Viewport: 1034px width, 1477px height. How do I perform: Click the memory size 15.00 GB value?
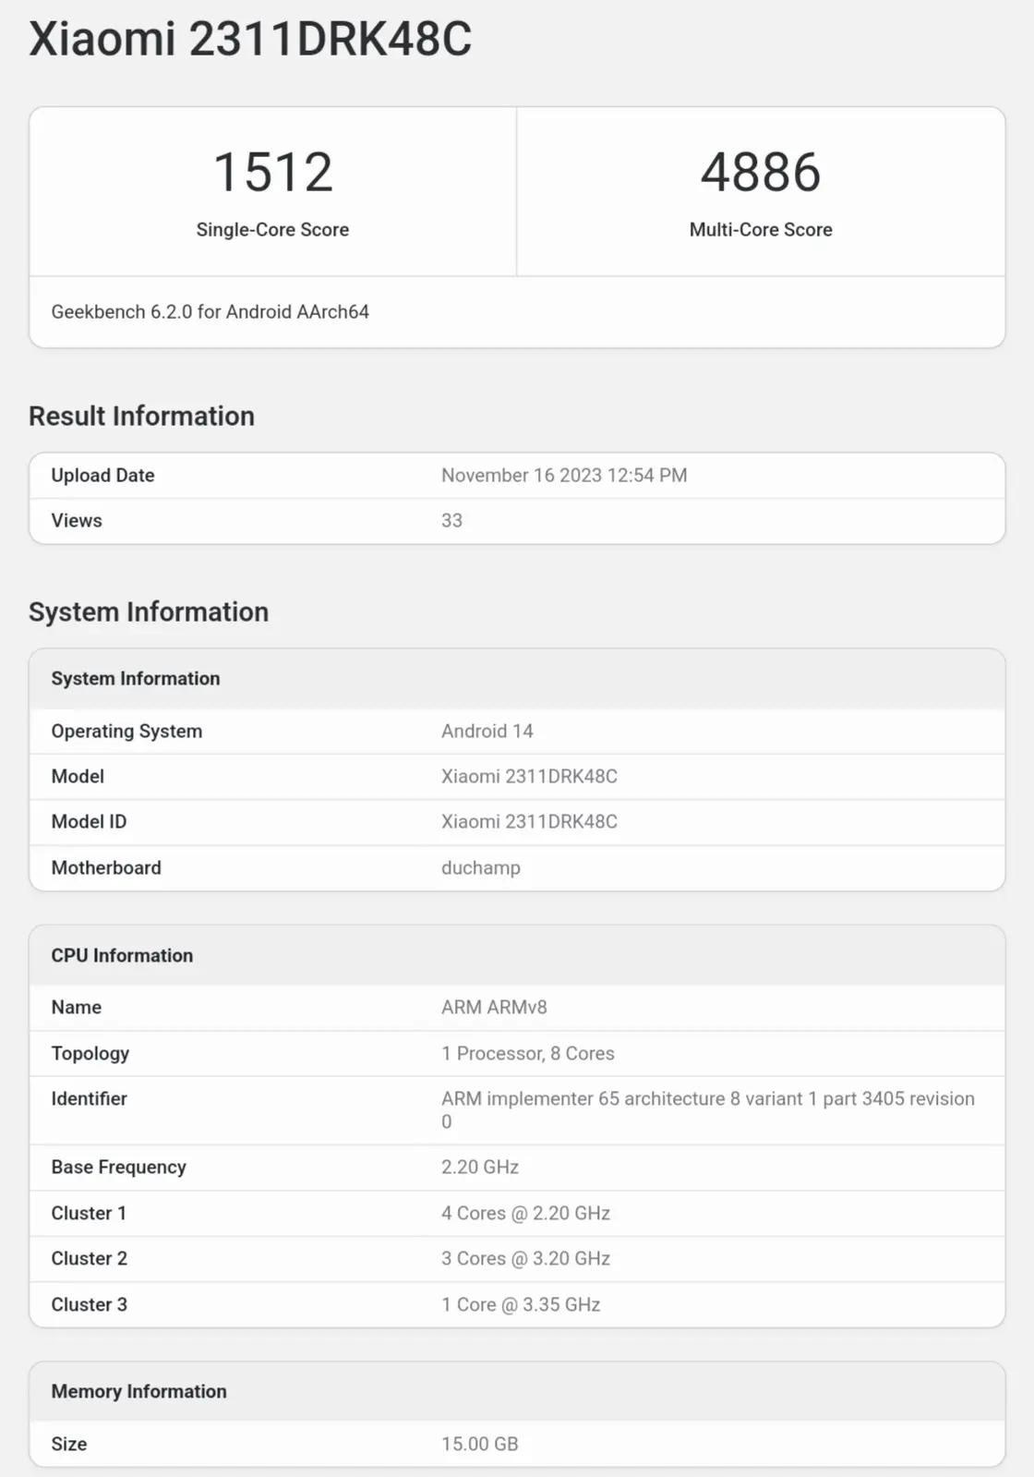(479, 1445)
